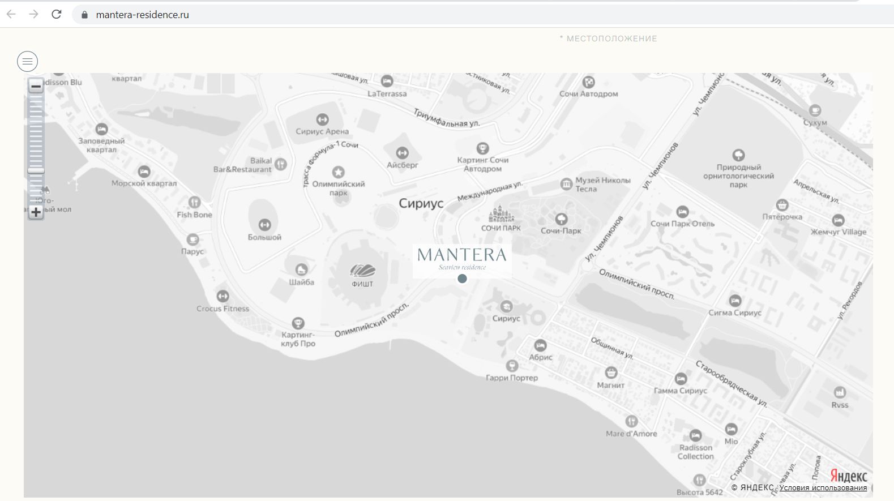Click the browser forward arrow
Viewport: 894px width, 501px height.
[33, 14]
